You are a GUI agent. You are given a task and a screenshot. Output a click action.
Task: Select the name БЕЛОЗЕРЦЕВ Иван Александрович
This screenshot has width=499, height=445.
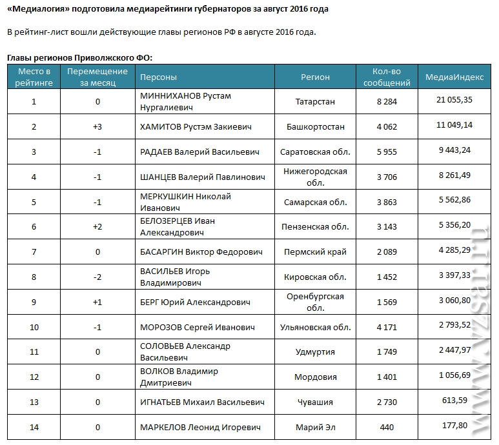[x=178, y=226]
